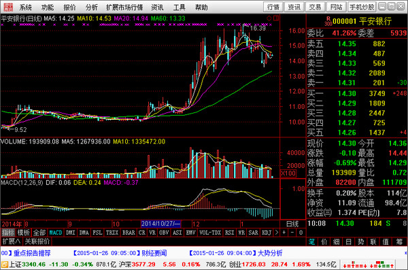Click the 行情 button at top right

click(x=273, y=7)
